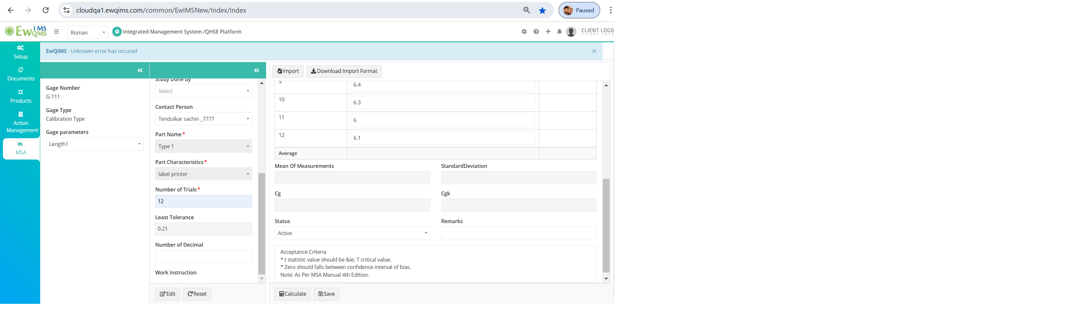This screenshot has width=1076, height=309.
Task: Bookmark this page with the star icon
Action: 543,10
